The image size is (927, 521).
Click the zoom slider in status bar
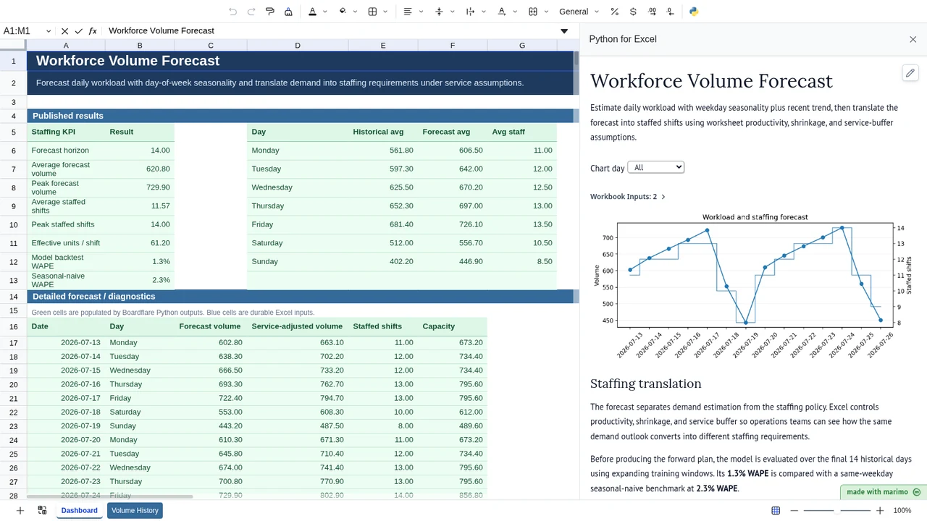(x=836, y=511)
